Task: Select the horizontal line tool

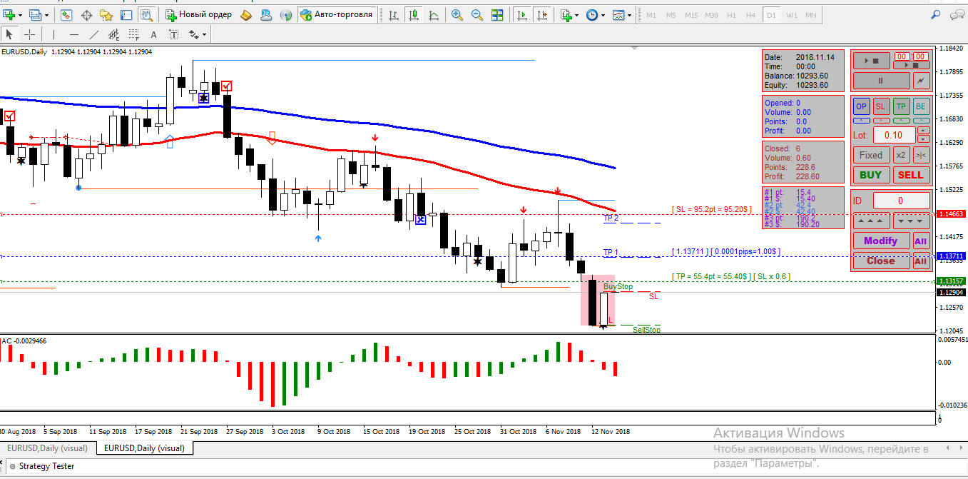Action: pyautogui.click(x=74, y=34)
